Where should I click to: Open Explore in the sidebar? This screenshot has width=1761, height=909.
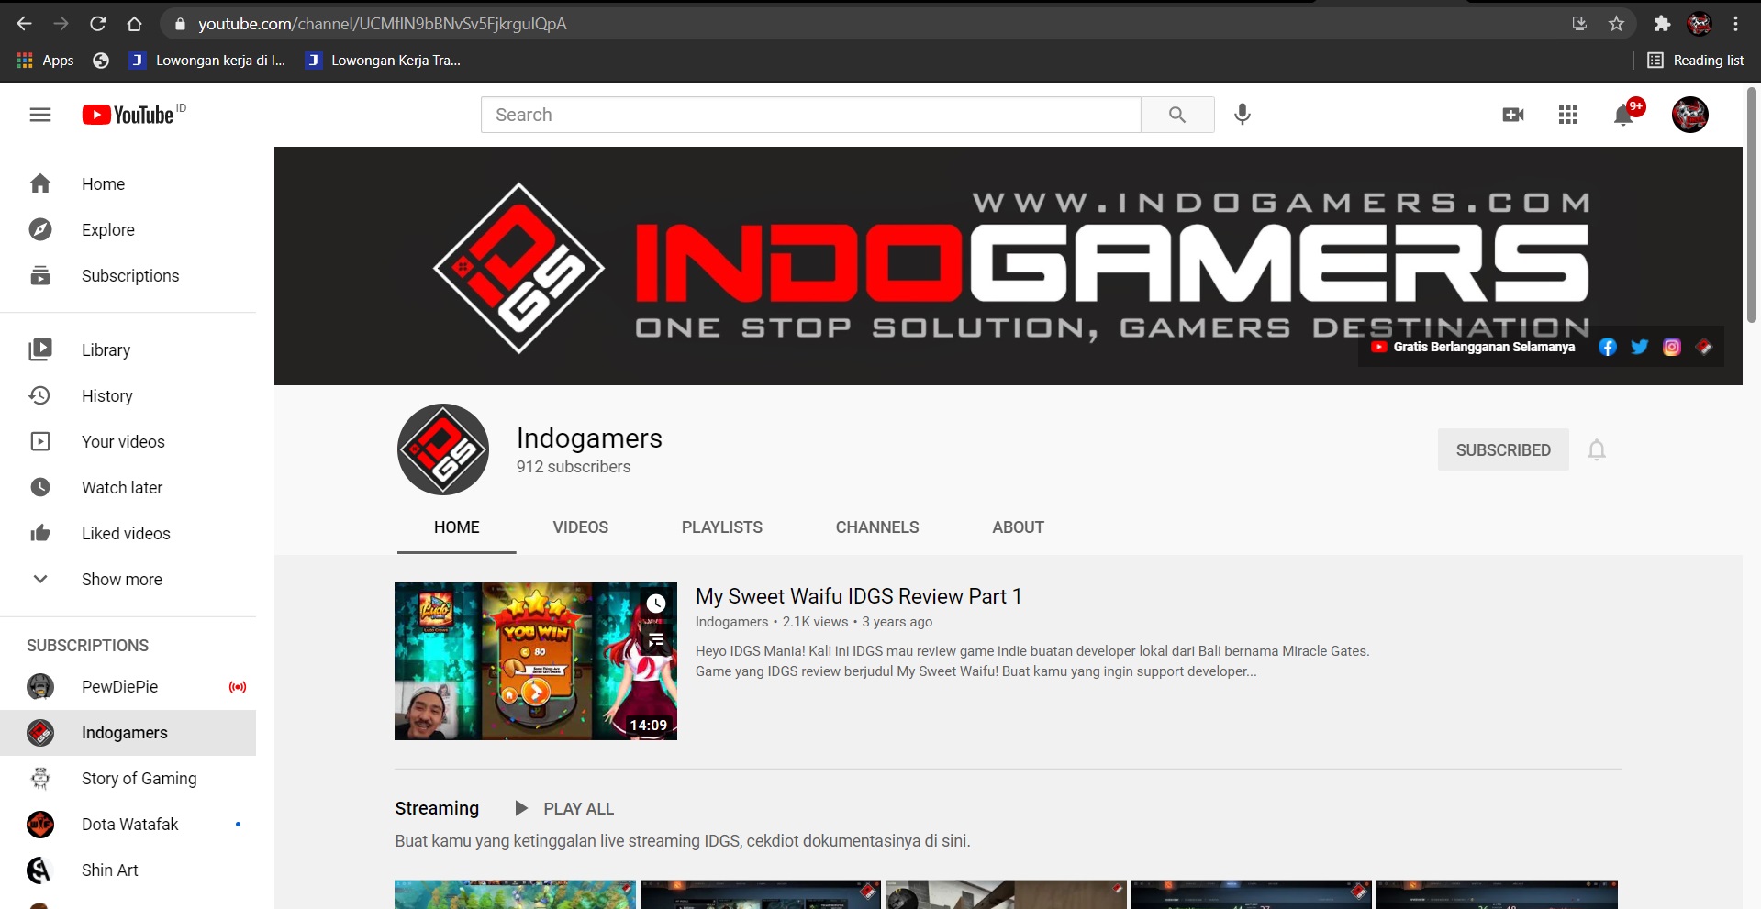(x=128, y=229)
